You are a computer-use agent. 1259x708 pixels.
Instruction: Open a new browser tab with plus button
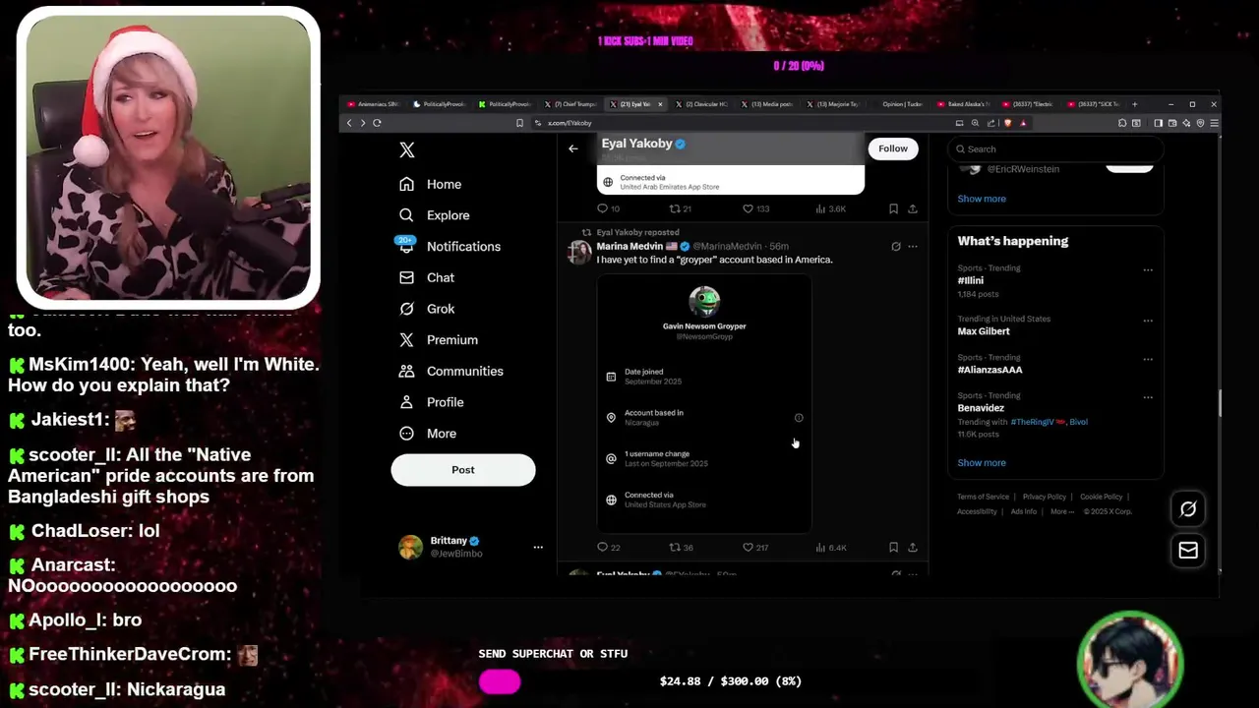[1135, 104]
